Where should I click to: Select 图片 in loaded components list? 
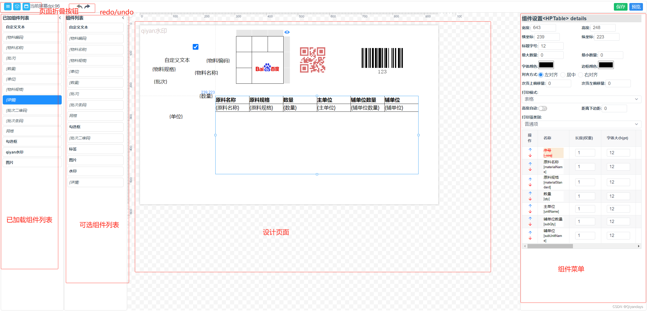(x=32, y=163)
